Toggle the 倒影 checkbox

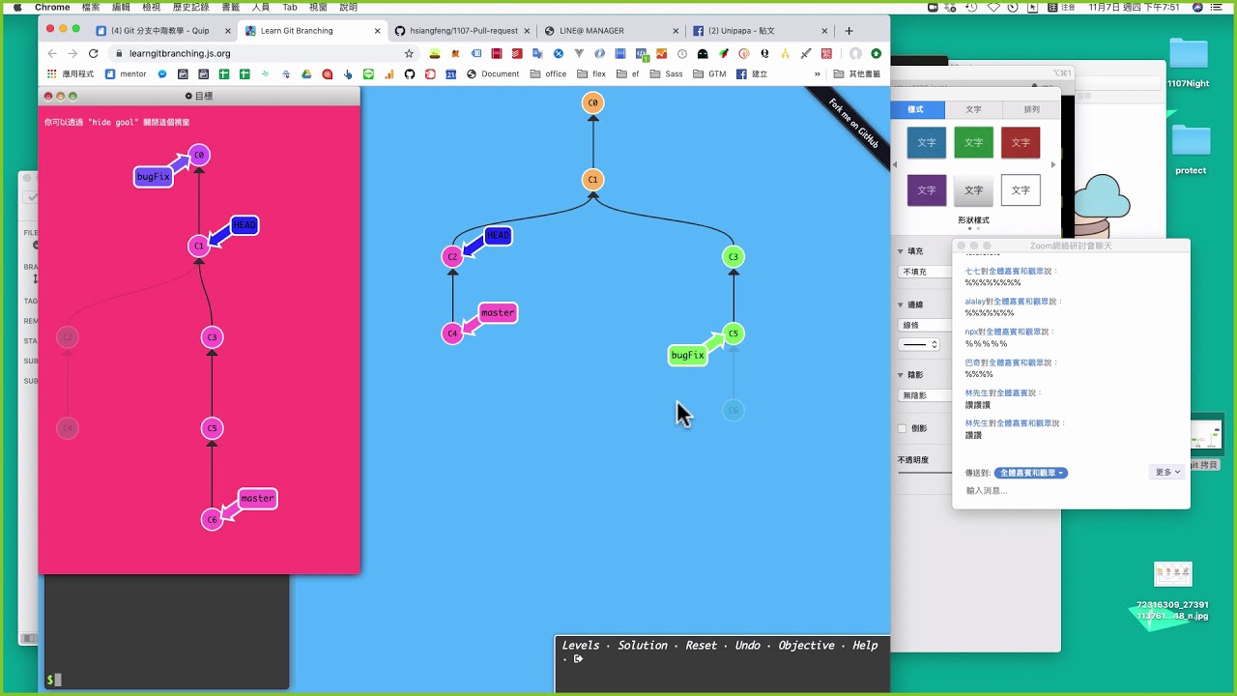pos(903,428)
